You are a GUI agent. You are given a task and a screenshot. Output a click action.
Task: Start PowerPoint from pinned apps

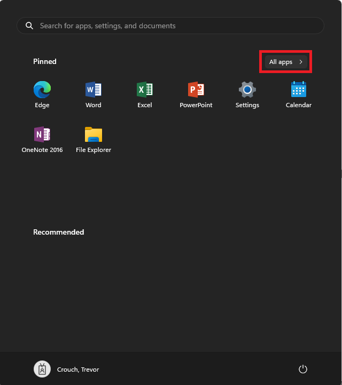pyautogui.click(x=196, y=90)
